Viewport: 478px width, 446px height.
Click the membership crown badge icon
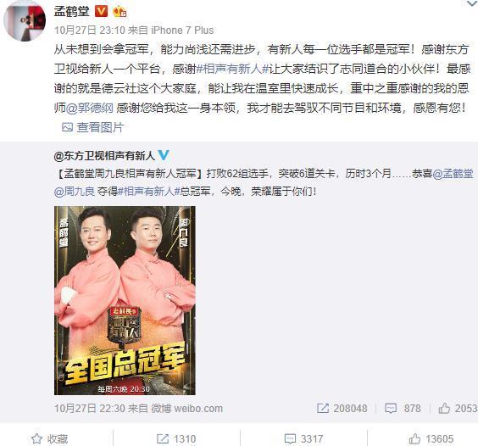(119, 12)
